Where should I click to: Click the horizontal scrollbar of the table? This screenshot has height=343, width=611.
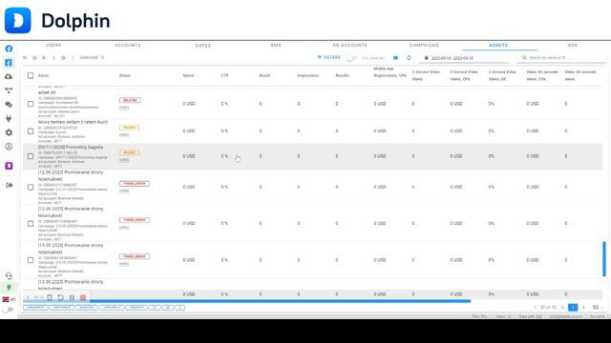point(246,301)
